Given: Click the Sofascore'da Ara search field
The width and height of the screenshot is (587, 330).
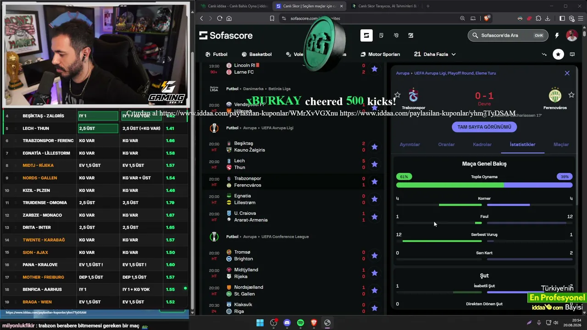Looking at the screenshot, I should 508,35.
